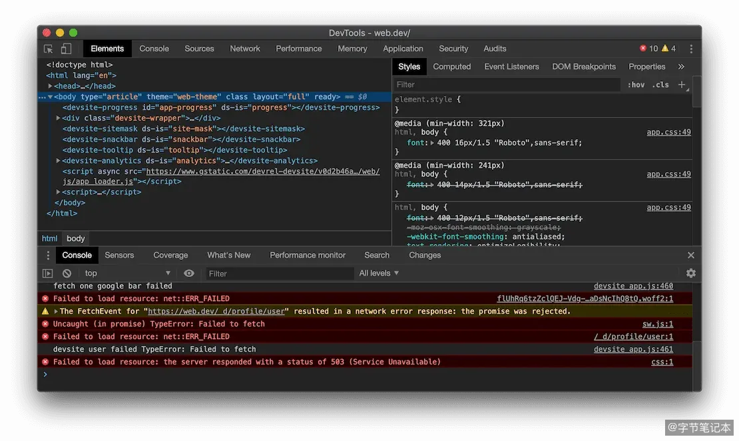
Task: Open the devsite_app.js:461 source link
Action: point(633,350)
